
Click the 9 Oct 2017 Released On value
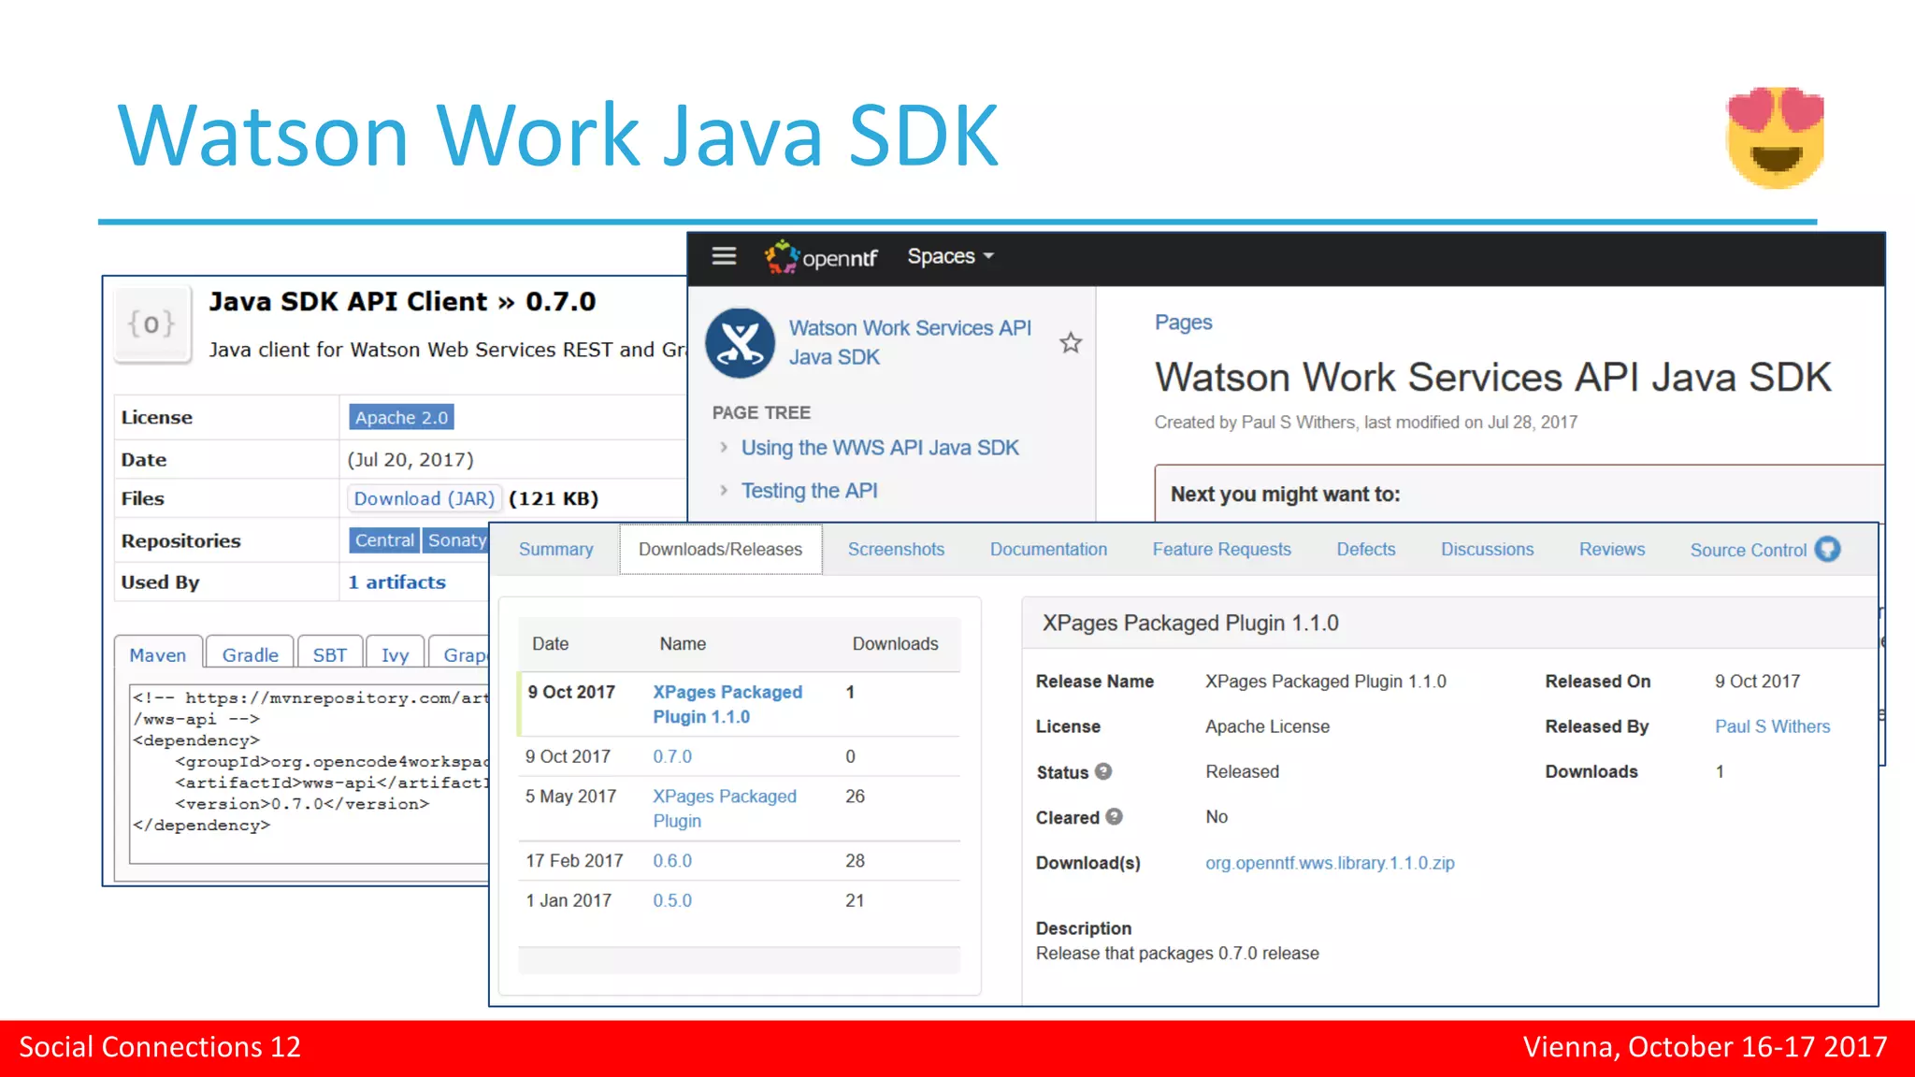1757,682
